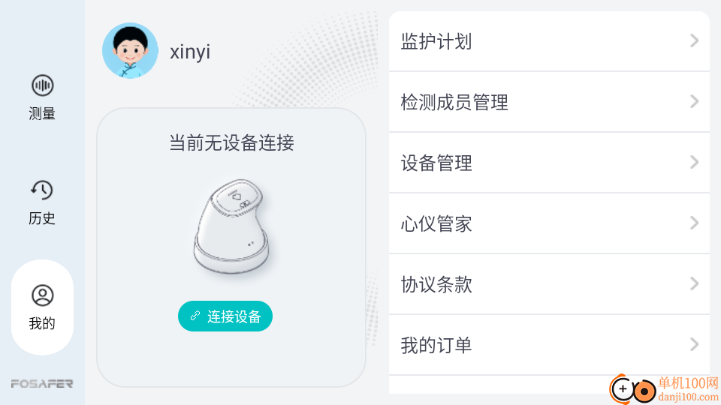721x405 pixels.
Task: Expand 监护计划 chevron arrow
Action: pos(694,41)
